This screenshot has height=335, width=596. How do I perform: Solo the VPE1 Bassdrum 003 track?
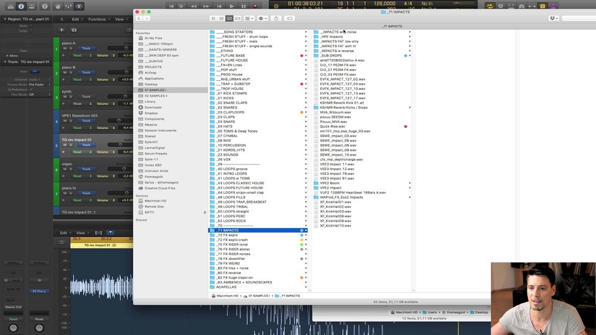click(70, 121)
